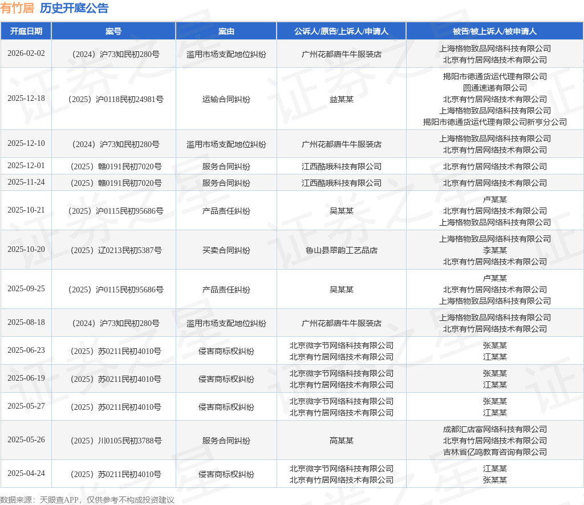Click 江西酷哦科技有限公司 in the 2025-12-01 row
Image resolution: width=584 pixels, height=505 pixels.
pyautogui.click(x=341, y=167)
